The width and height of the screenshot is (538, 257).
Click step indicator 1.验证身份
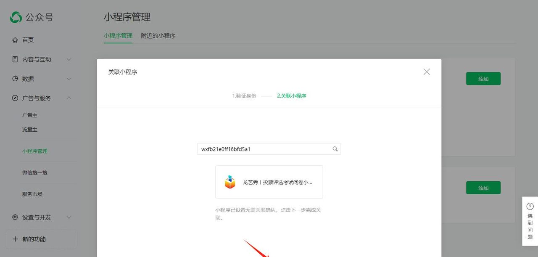click(244, 95)
